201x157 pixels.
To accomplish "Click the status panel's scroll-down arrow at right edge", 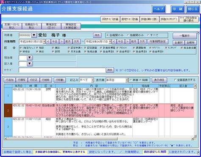I will click(x=198, y=153).
